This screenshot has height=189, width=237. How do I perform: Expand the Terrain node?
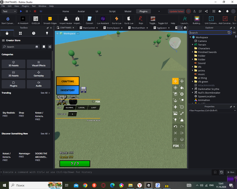[192, 45]
